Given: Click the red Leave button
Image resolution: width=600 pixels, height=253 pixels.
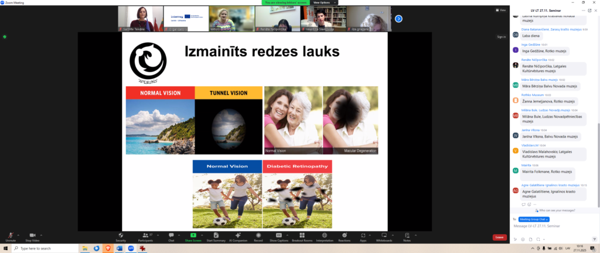Looking at the screenshot, I should click(x=499, y=237).
